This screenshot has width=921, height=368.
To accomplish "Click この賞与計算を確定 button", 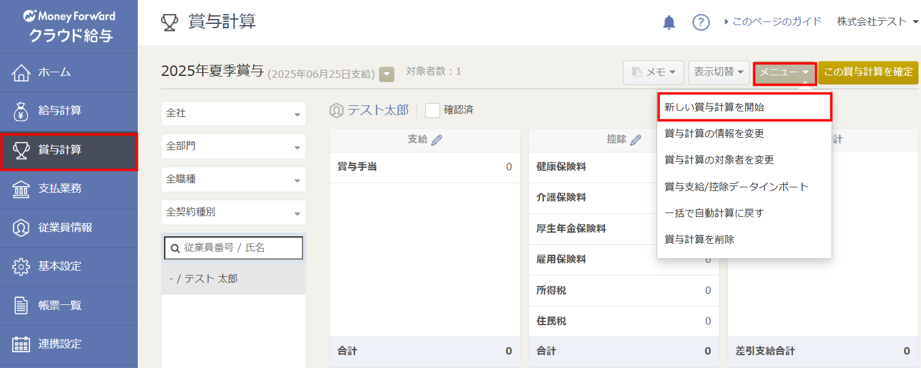I will click(868, 72).
